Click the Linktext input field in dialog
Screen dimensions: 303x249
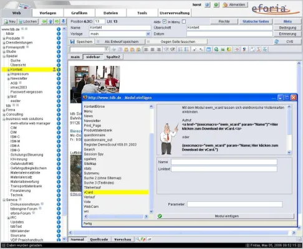224,169
